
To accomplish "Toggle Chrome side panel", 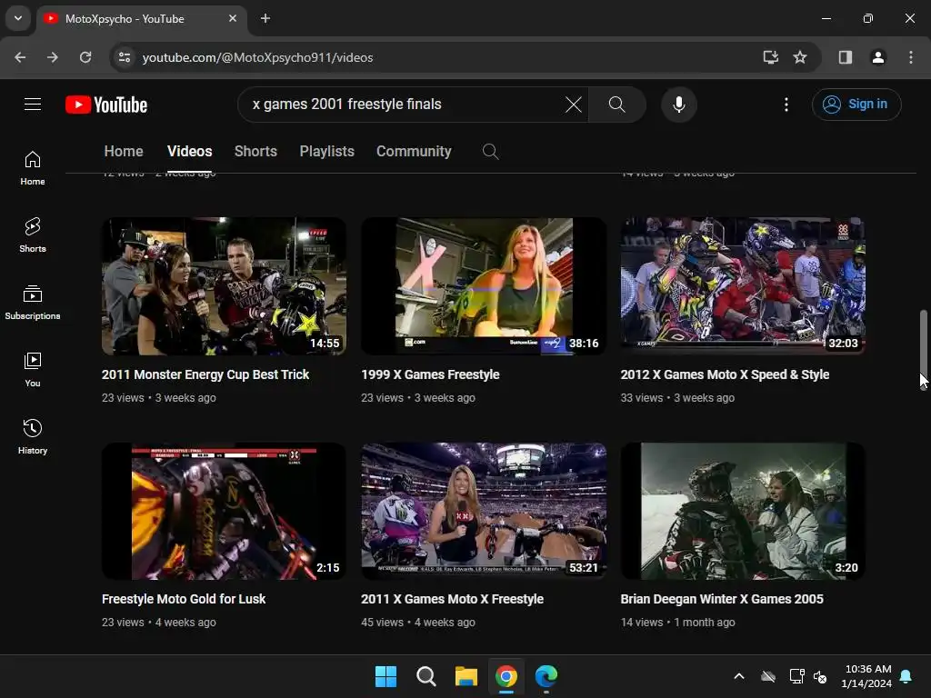I will [x=845, y=57].
